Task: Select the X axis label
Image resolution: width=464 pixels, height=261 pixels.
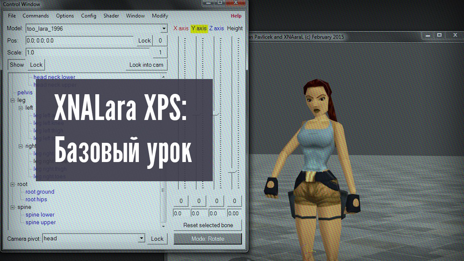Action: [181, 28]
